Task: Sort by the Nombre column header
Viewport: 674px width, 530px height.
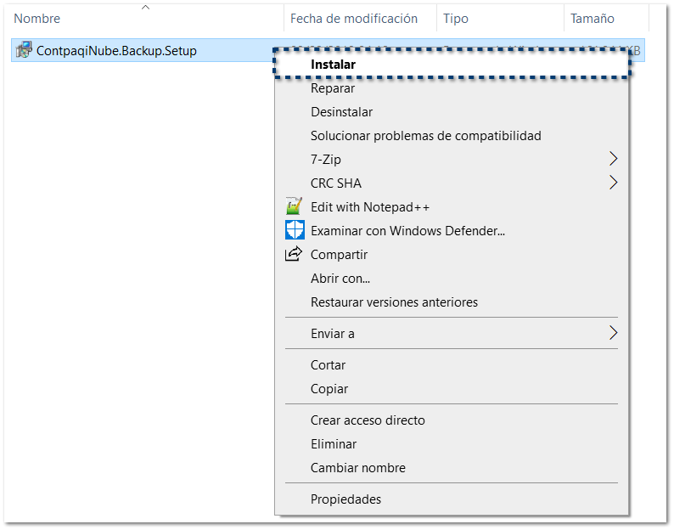Action: (x=37, y=19)
